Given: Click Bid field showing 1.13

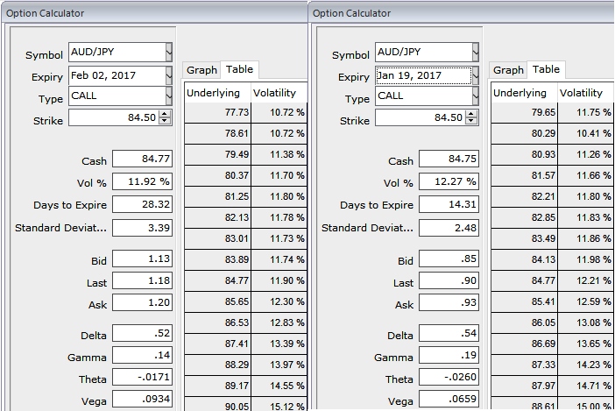Looking at the screenshot, I should pyautogui.click(x=143, y=259).
